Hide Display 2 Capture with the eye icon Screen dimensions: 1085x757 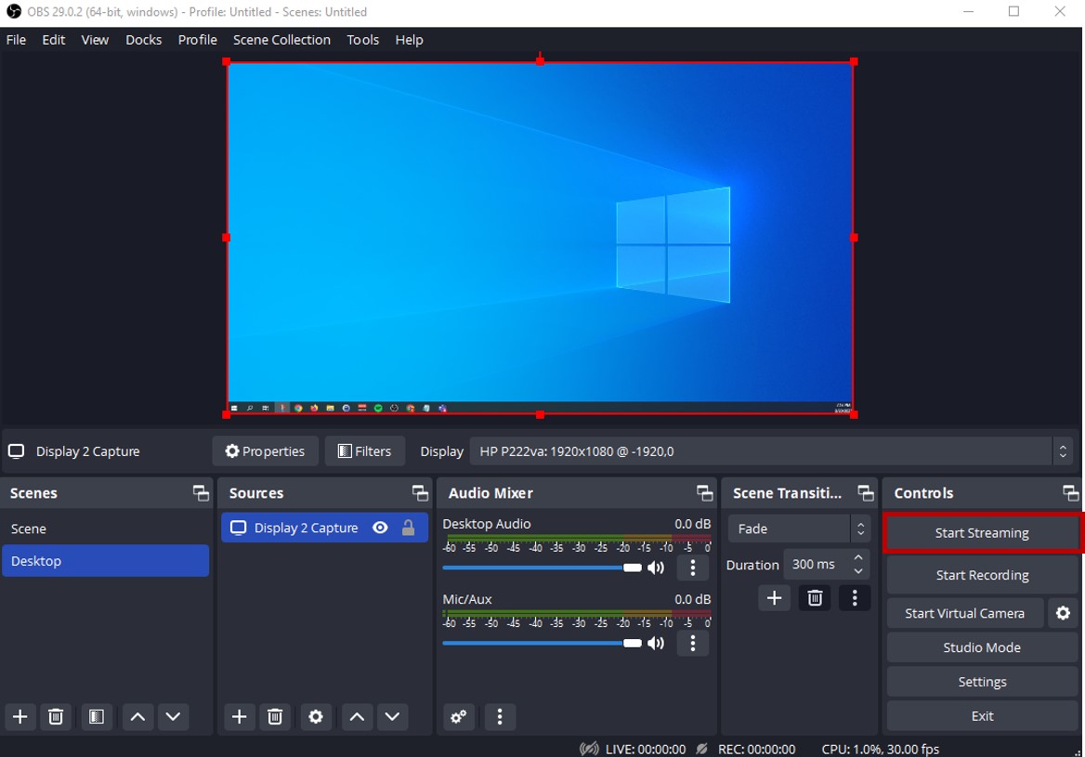pos(380,528)
